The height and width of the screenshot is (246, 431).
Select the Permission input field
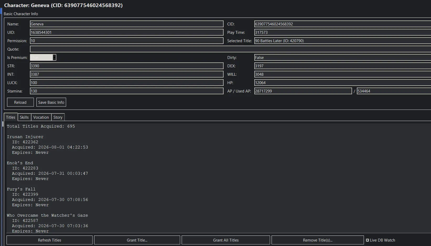pyautogui.click(x=127, y=41)
